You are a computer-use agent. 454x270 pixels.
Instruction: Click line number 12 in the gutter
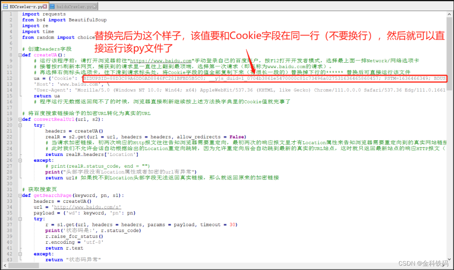[9, 78]
